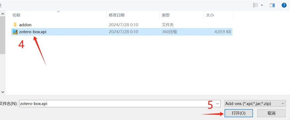Click the 打开(O) button
Screen dimensions: 290x120
coord(239,113)
